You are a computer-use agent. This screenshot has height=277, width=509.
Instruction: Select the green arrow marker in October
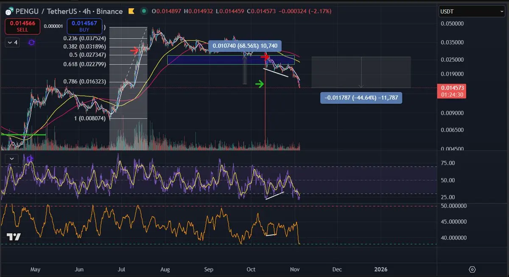pyautogui.click(x=260, y=84)
